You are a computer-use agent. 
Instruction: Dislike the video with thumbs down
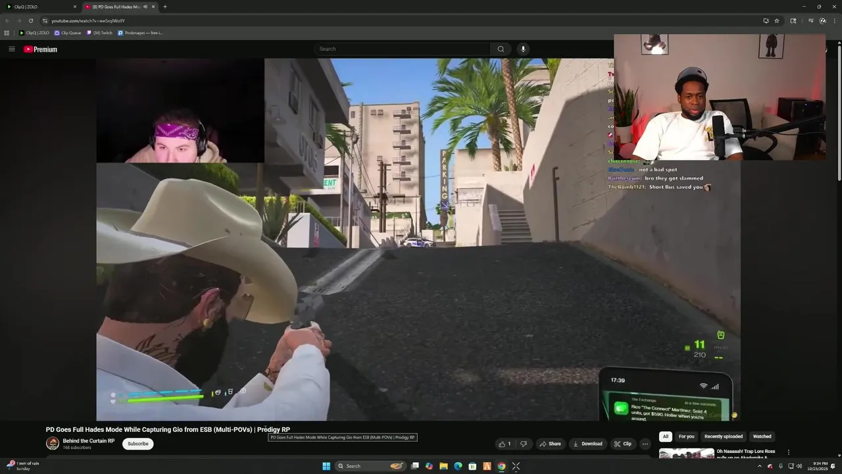(524, 444)
